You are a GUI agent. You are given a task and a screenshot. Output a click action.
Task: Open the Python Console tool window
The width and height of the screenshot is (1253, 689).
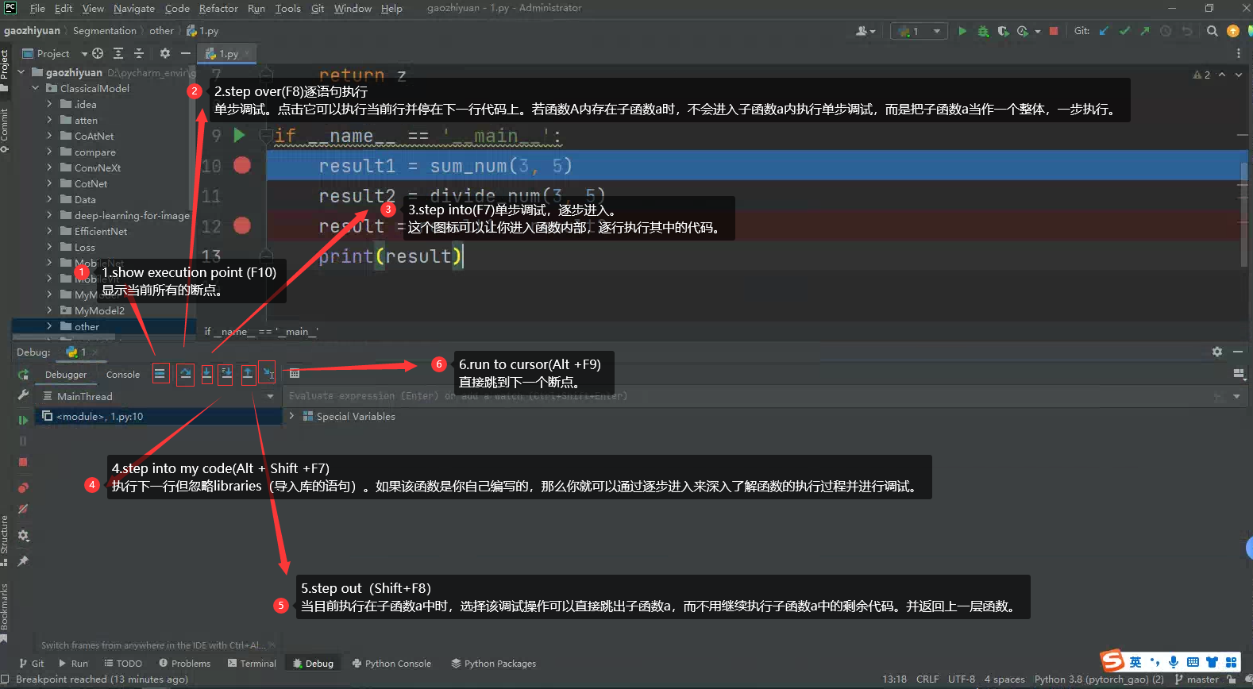click(391, 664)
